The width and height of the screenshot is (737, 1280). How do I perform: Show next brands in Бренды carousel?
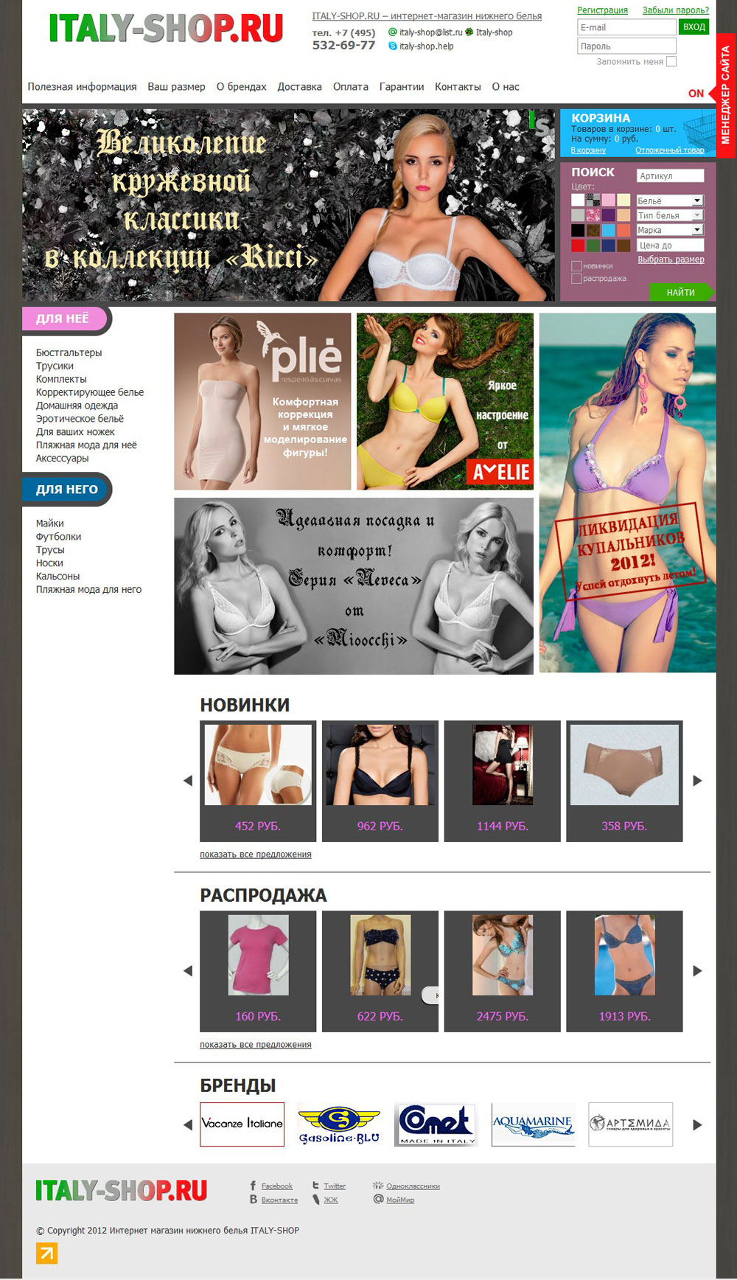(x=697, y=1124)
